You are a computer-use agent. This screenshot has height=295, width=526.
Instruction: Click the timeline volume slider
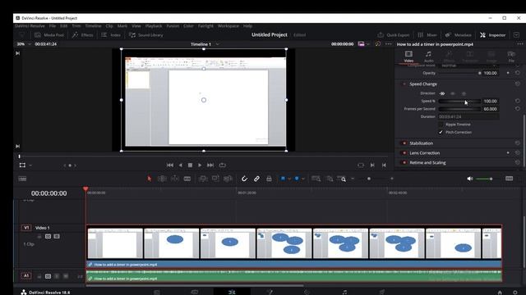484,179
